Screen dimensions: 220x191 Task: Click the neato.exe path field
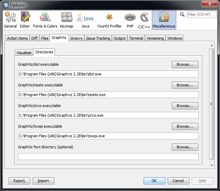[x=108, y=95]
